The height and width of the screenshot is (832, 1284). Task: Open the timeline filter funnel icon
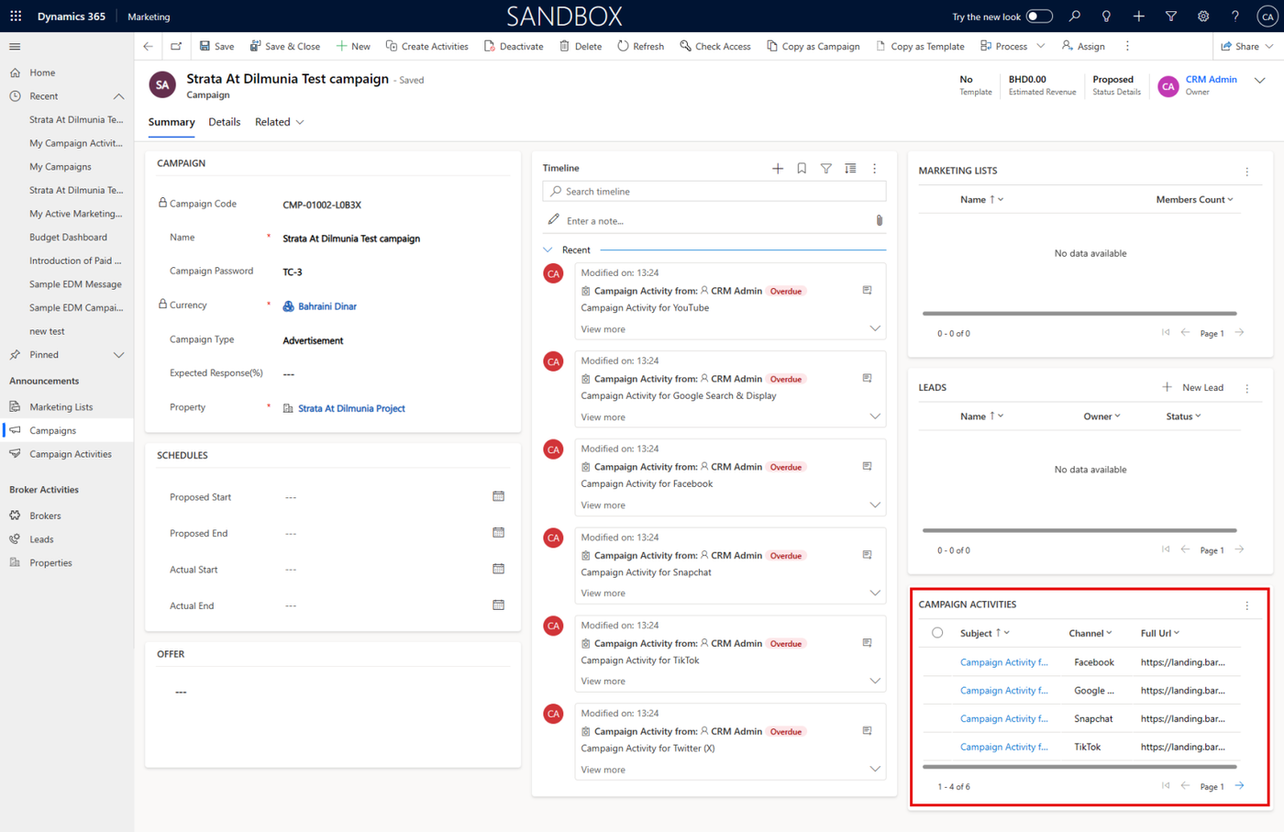(x=826, y=169)
